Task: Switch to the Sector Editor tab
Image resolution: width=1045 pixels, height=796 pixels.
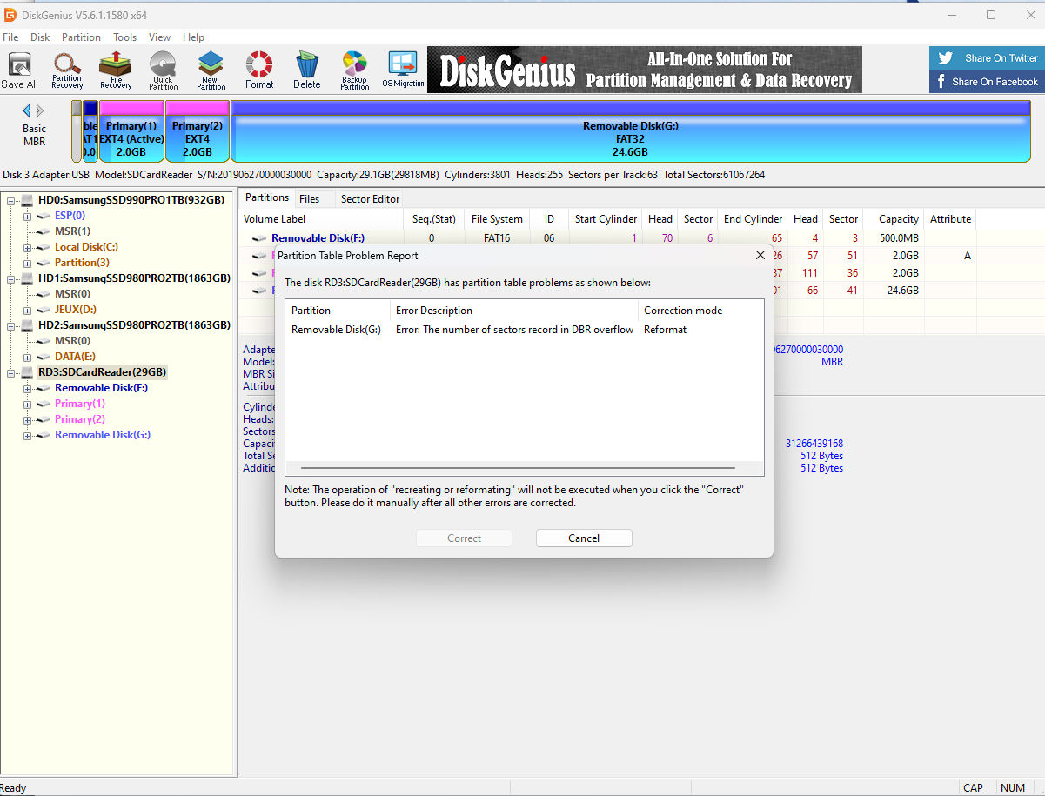Action: pos(370,199)
